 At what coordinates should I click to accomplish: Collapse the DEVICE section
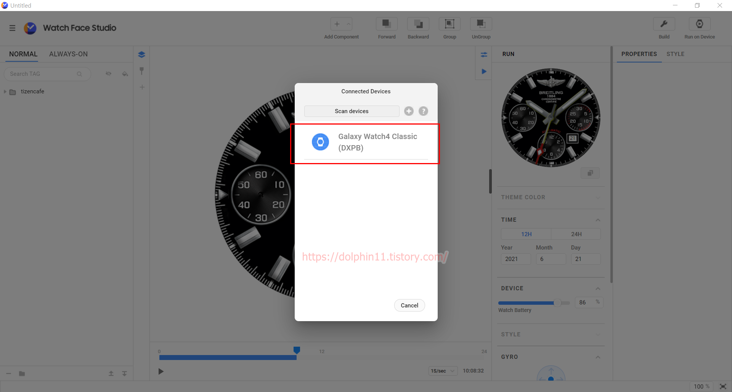(x=598, y=288)
